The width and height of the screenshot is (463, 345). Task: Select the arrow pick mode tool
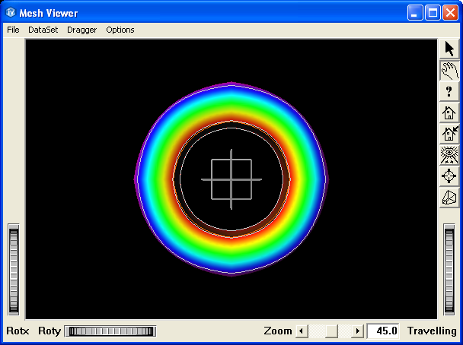point(449,49)
